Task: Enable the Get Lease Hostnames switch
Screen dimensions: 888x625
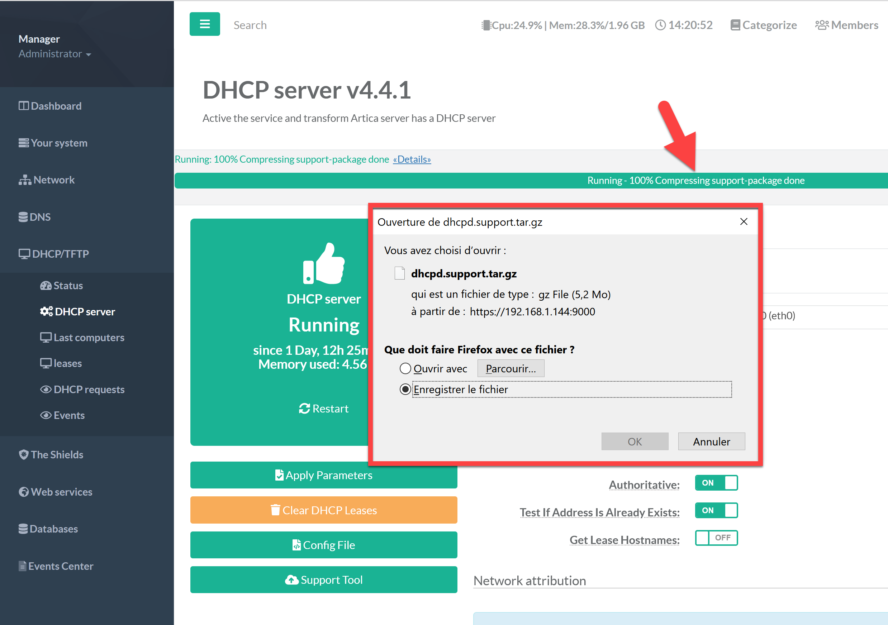Action: (x=716, y=538)
